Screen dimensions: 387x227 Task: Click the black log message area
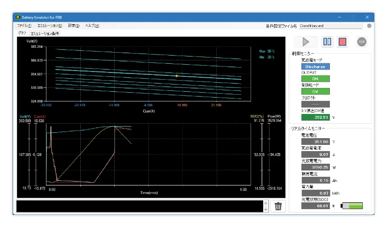click(140, 206)
